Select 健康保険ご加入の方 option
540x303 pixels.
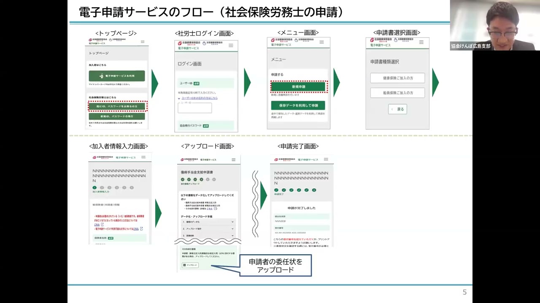397,78
